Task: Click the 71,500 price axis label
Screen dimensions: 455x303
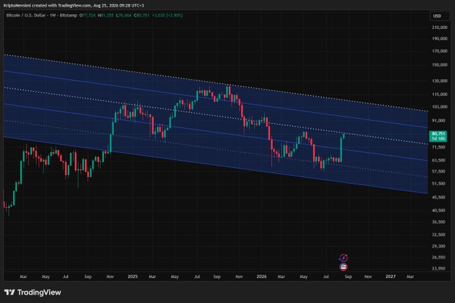Action: (440, 147)
